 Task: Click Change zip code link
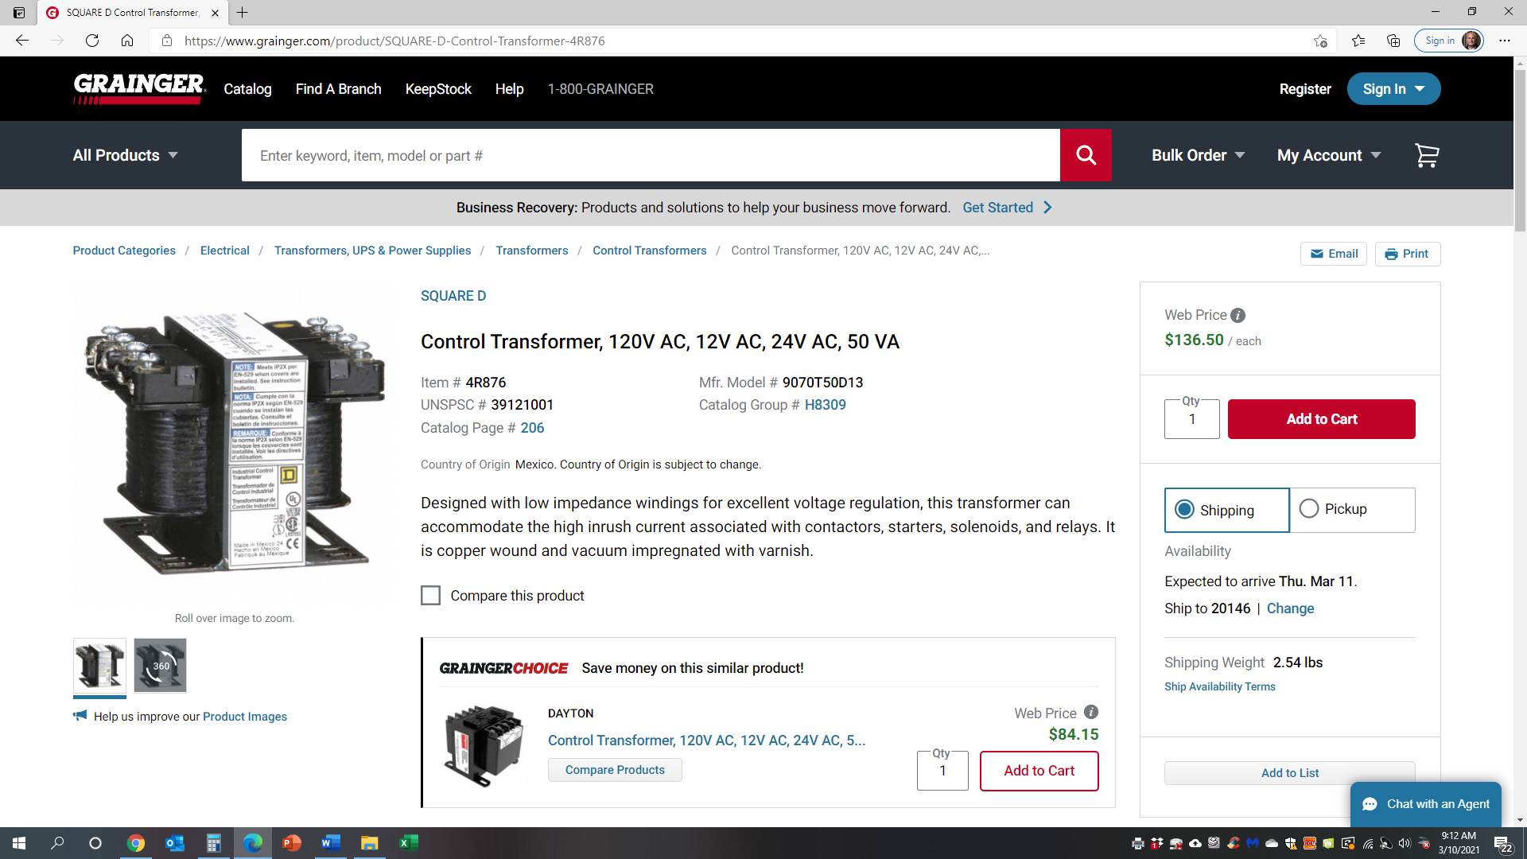tap(1290, 608)
